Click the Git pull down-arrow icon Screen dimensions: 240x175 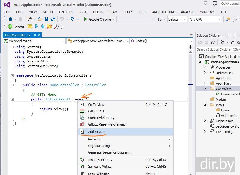click(36, 27)
